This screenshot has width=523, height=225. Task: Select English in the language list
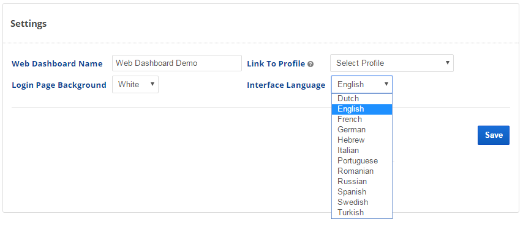[362, 109]
